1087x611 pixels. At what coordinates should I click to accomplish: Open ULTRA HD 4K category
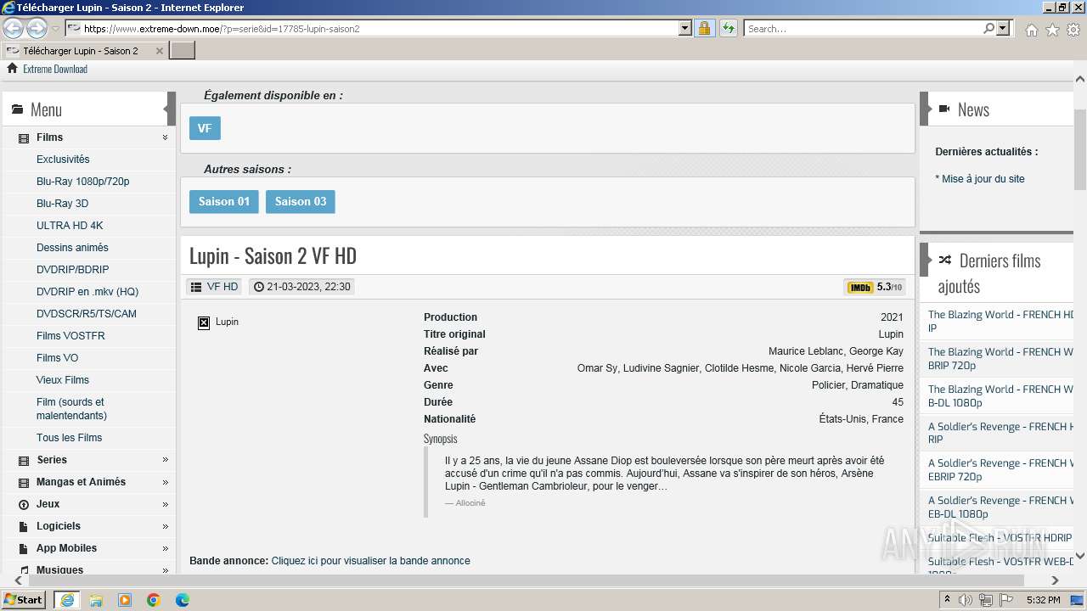(70, 226)
